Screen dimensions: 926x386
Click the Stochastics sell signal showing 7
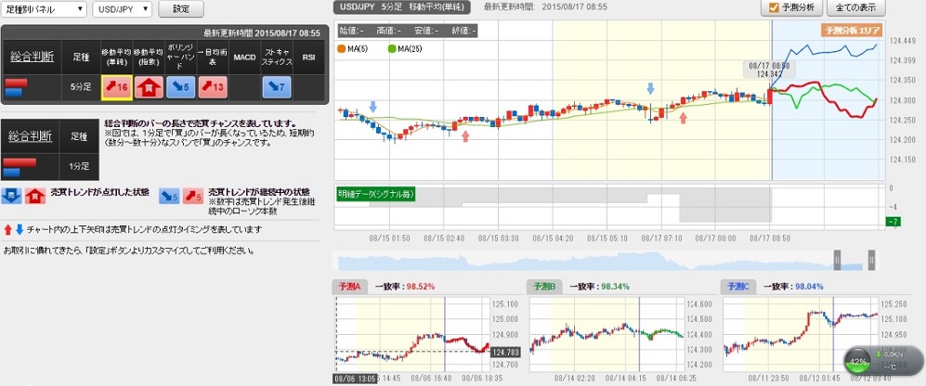277,87
